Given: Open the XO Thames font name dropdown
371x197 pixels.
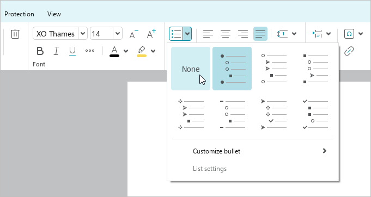Looking at the screenshot, I should [83, 34].
